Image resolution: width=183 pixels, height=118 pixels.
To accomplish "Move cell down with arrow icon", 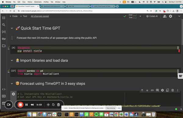I will point(147,90).
